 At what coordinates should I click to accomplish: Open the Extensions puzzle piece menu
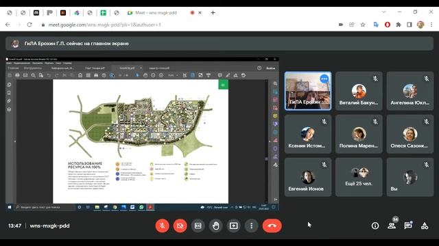point(399,25)
